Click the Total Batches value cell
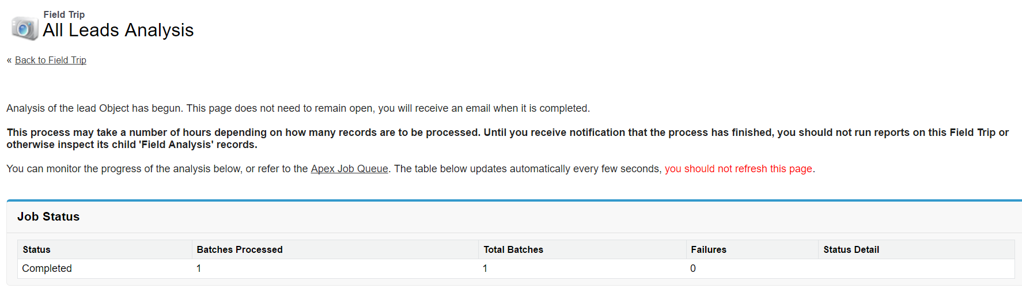The image size is (1022, 288). [x=485, y=268]
